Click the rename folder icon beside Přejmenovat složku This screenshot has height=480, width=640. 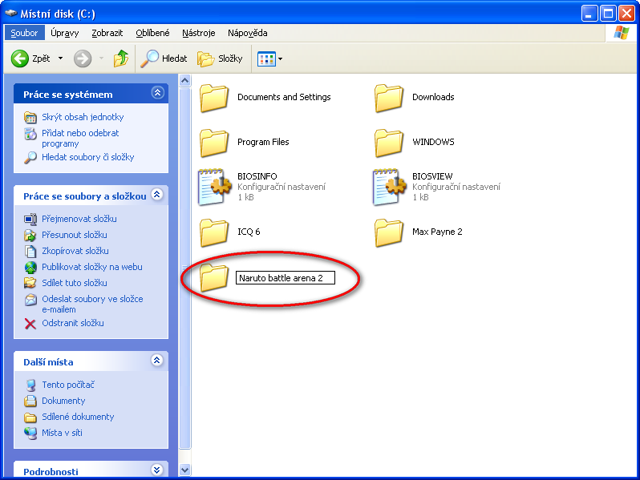[x=30, y=220]
